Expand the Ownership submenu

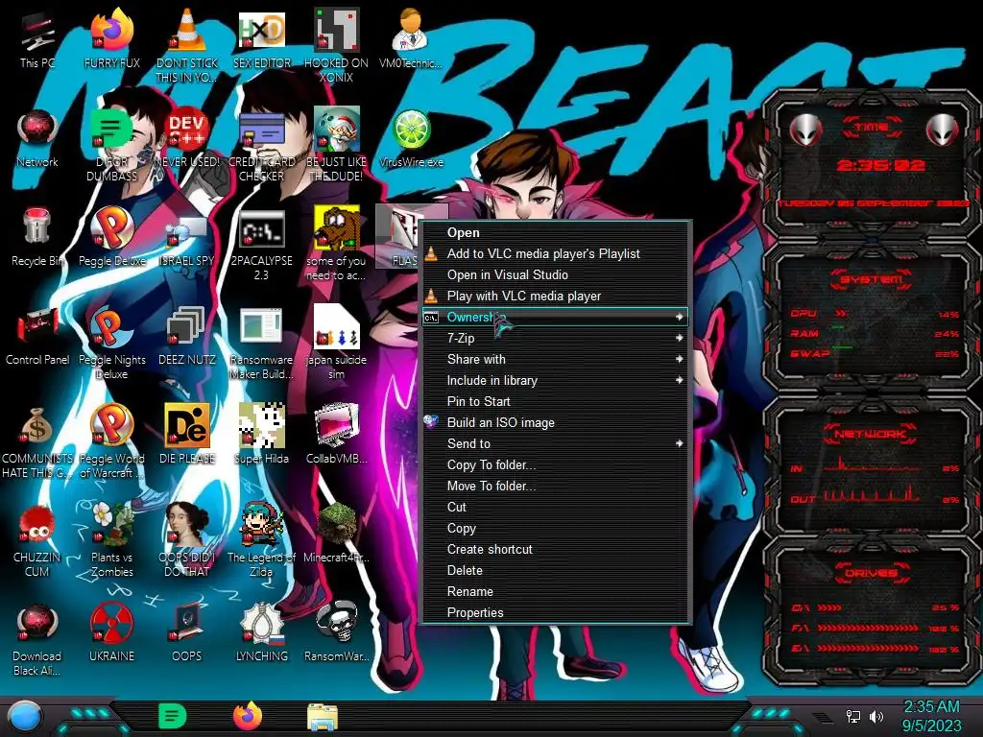[556, 317]
